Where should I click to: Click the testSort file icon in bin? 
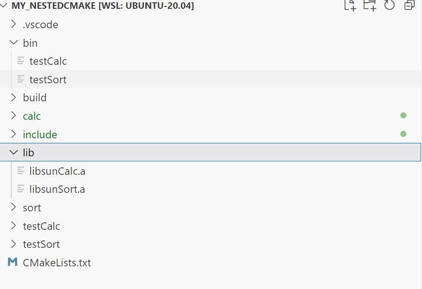(21, 80)
